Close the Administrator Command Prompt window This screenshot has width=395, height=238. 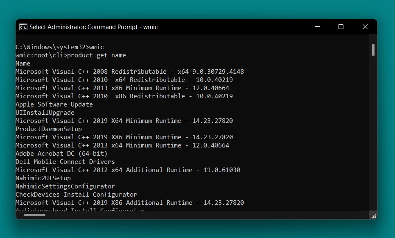click(365, 27)
